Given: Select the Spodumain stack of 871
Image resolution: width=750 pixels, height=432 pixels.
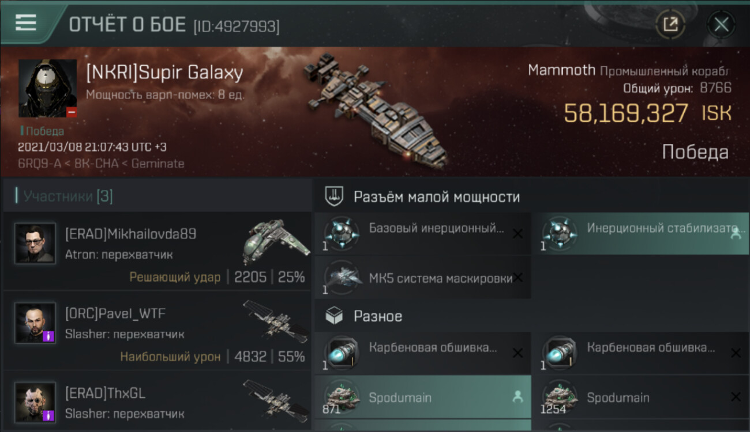Looking at the screenshot, I should pyautogui.click(x=422, y=397).
